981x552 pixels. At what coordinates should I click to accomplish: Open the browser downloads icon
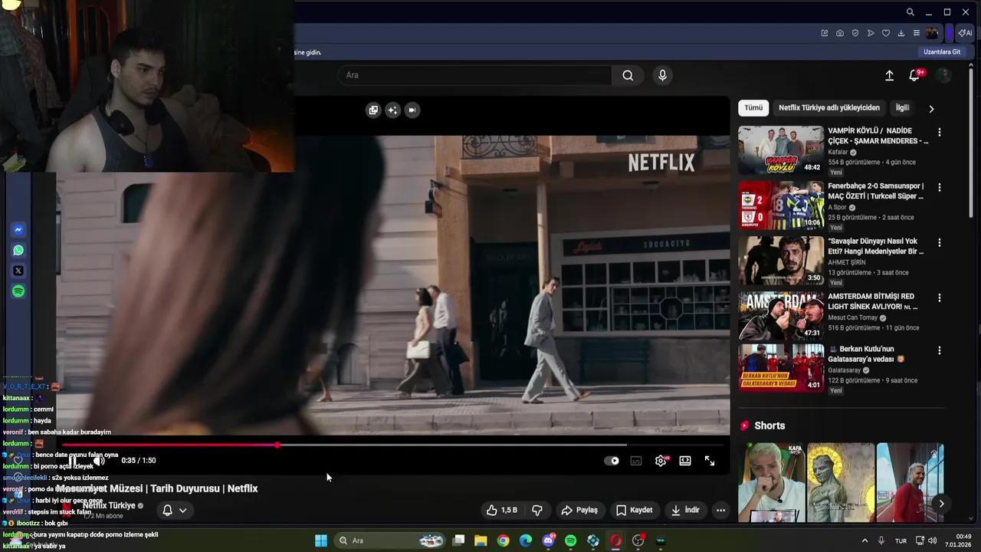[901, 33]
